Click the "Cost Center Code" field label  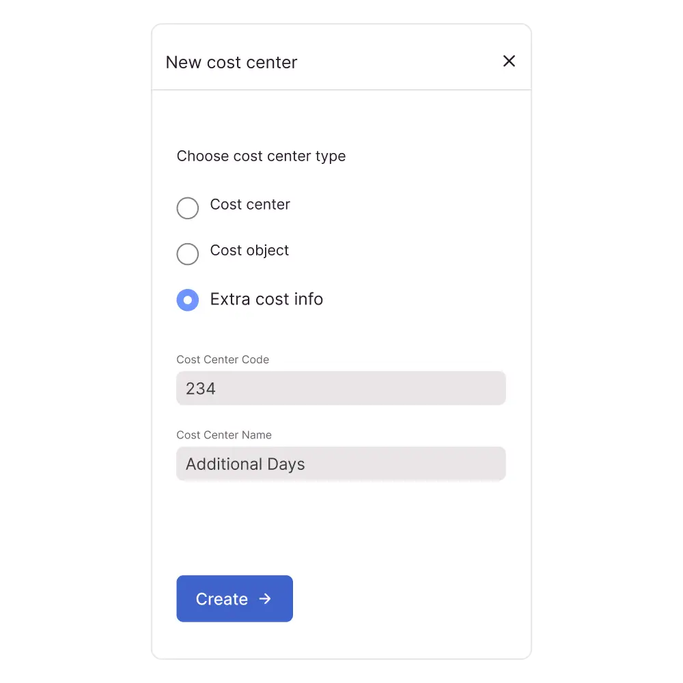(223, 359)
